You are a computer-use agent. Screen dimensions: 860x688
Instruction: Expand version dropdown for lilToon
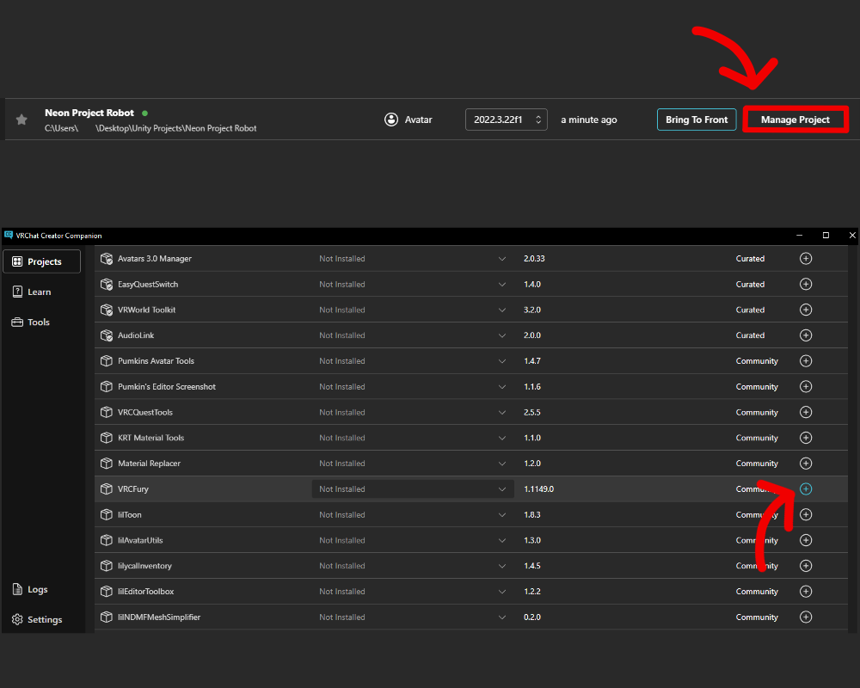tap(502, 514)
